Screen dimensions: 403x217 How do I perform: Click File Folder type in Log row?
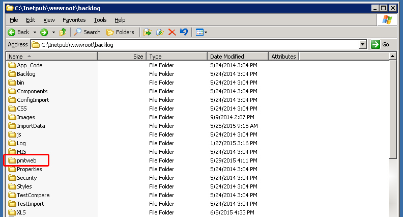tap(161, 143)
